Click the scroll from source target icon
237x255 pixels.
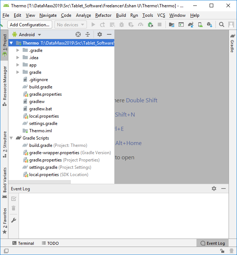point(78,34)
